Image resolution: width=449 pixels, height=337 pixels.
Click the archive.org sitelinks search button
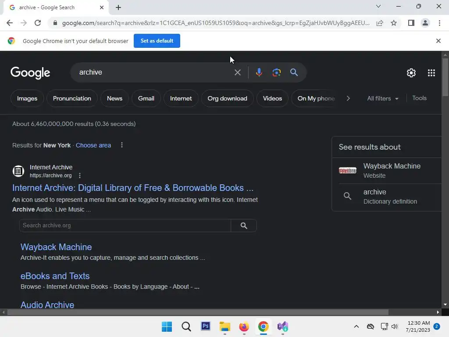pyautogui.click(x=244, y=226)
